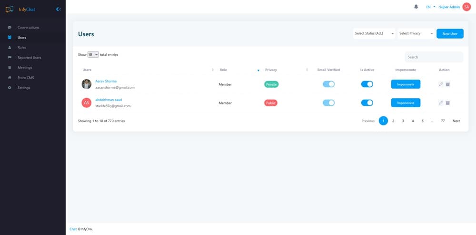This screenshot has width=476, height=235.
Task: Impersonate the user Aarav Sharma
Action: click(406, 84)
